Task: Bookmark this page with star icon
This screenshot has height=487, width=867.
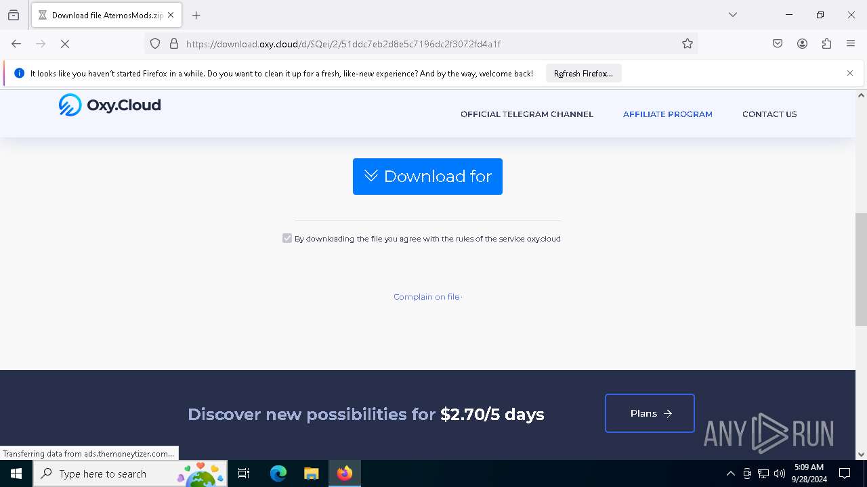Action: pos(688,44)
